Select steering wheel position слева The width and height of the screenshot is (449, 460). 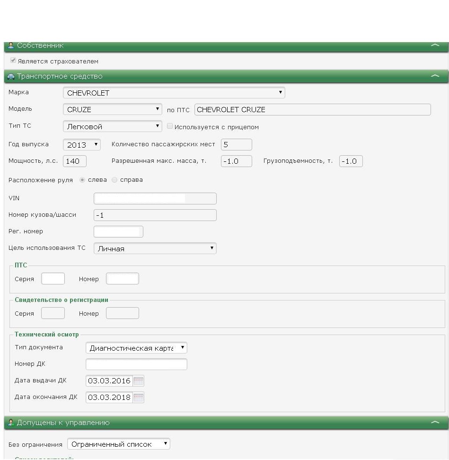click(x=82, y=180)
